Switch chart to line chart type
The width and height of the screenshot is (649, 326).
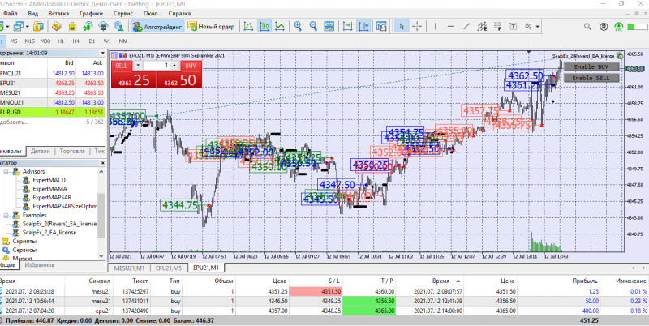pos(280,27)
